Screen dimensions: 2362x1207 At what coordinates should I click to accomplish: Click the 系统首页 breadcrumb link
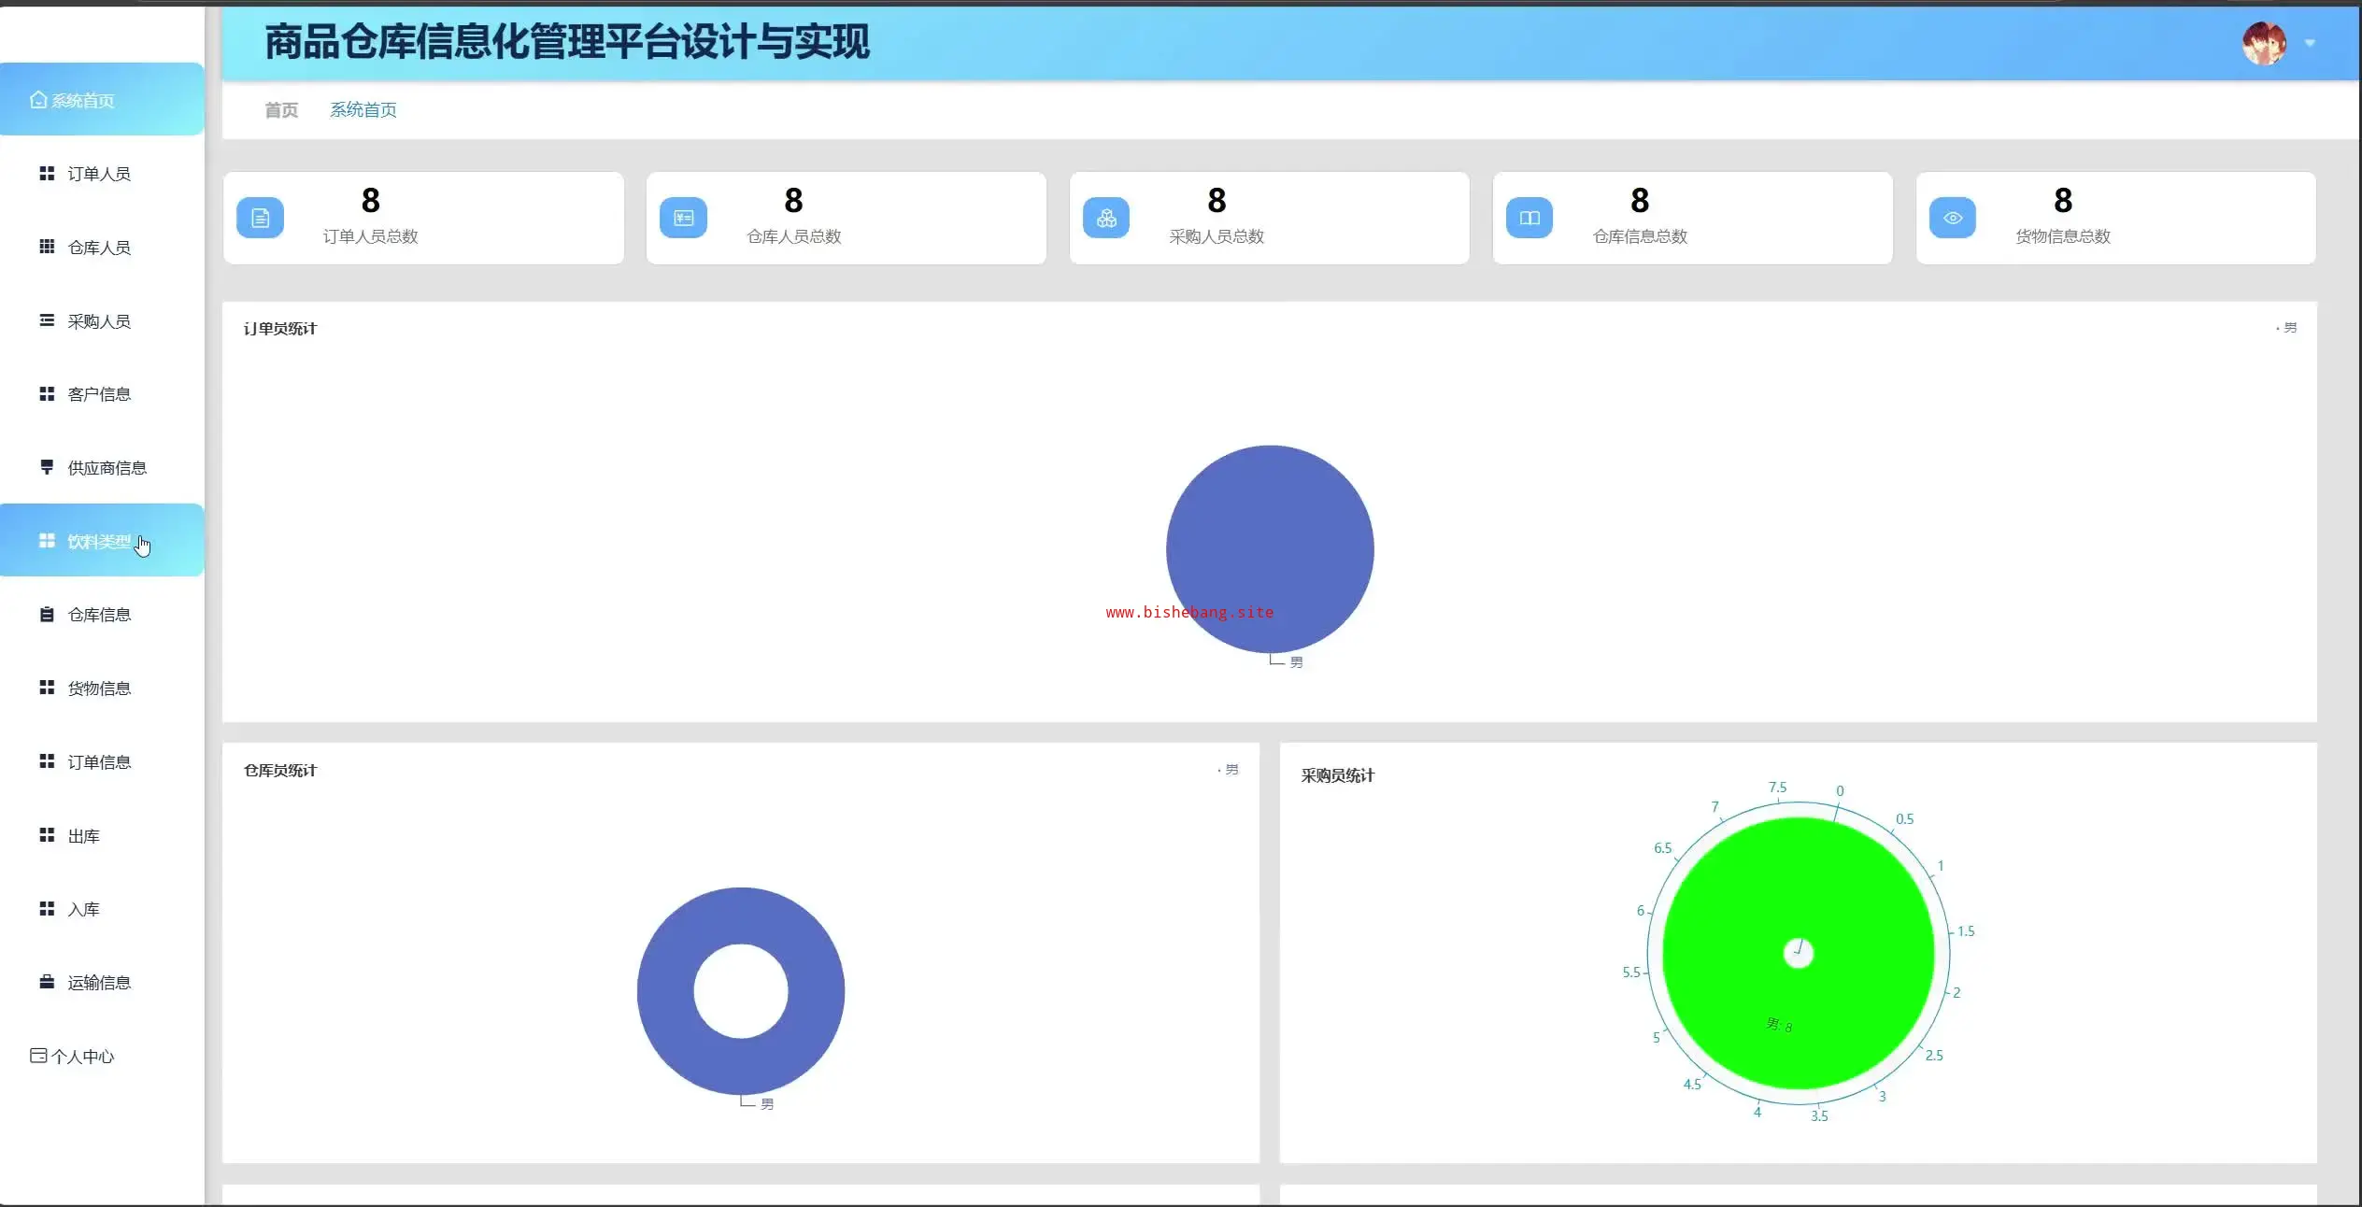coord(363,110)
